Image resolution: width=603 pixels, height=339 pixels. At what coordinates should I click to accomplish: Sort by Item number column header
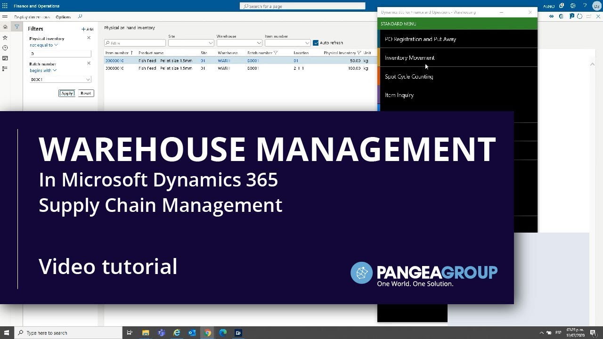tap(117, 53)
